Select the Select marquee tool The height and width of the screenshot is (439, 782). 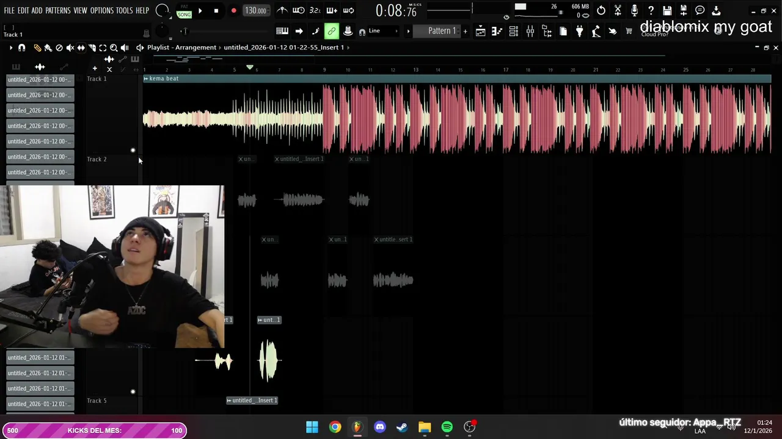[x=103, y=48]
